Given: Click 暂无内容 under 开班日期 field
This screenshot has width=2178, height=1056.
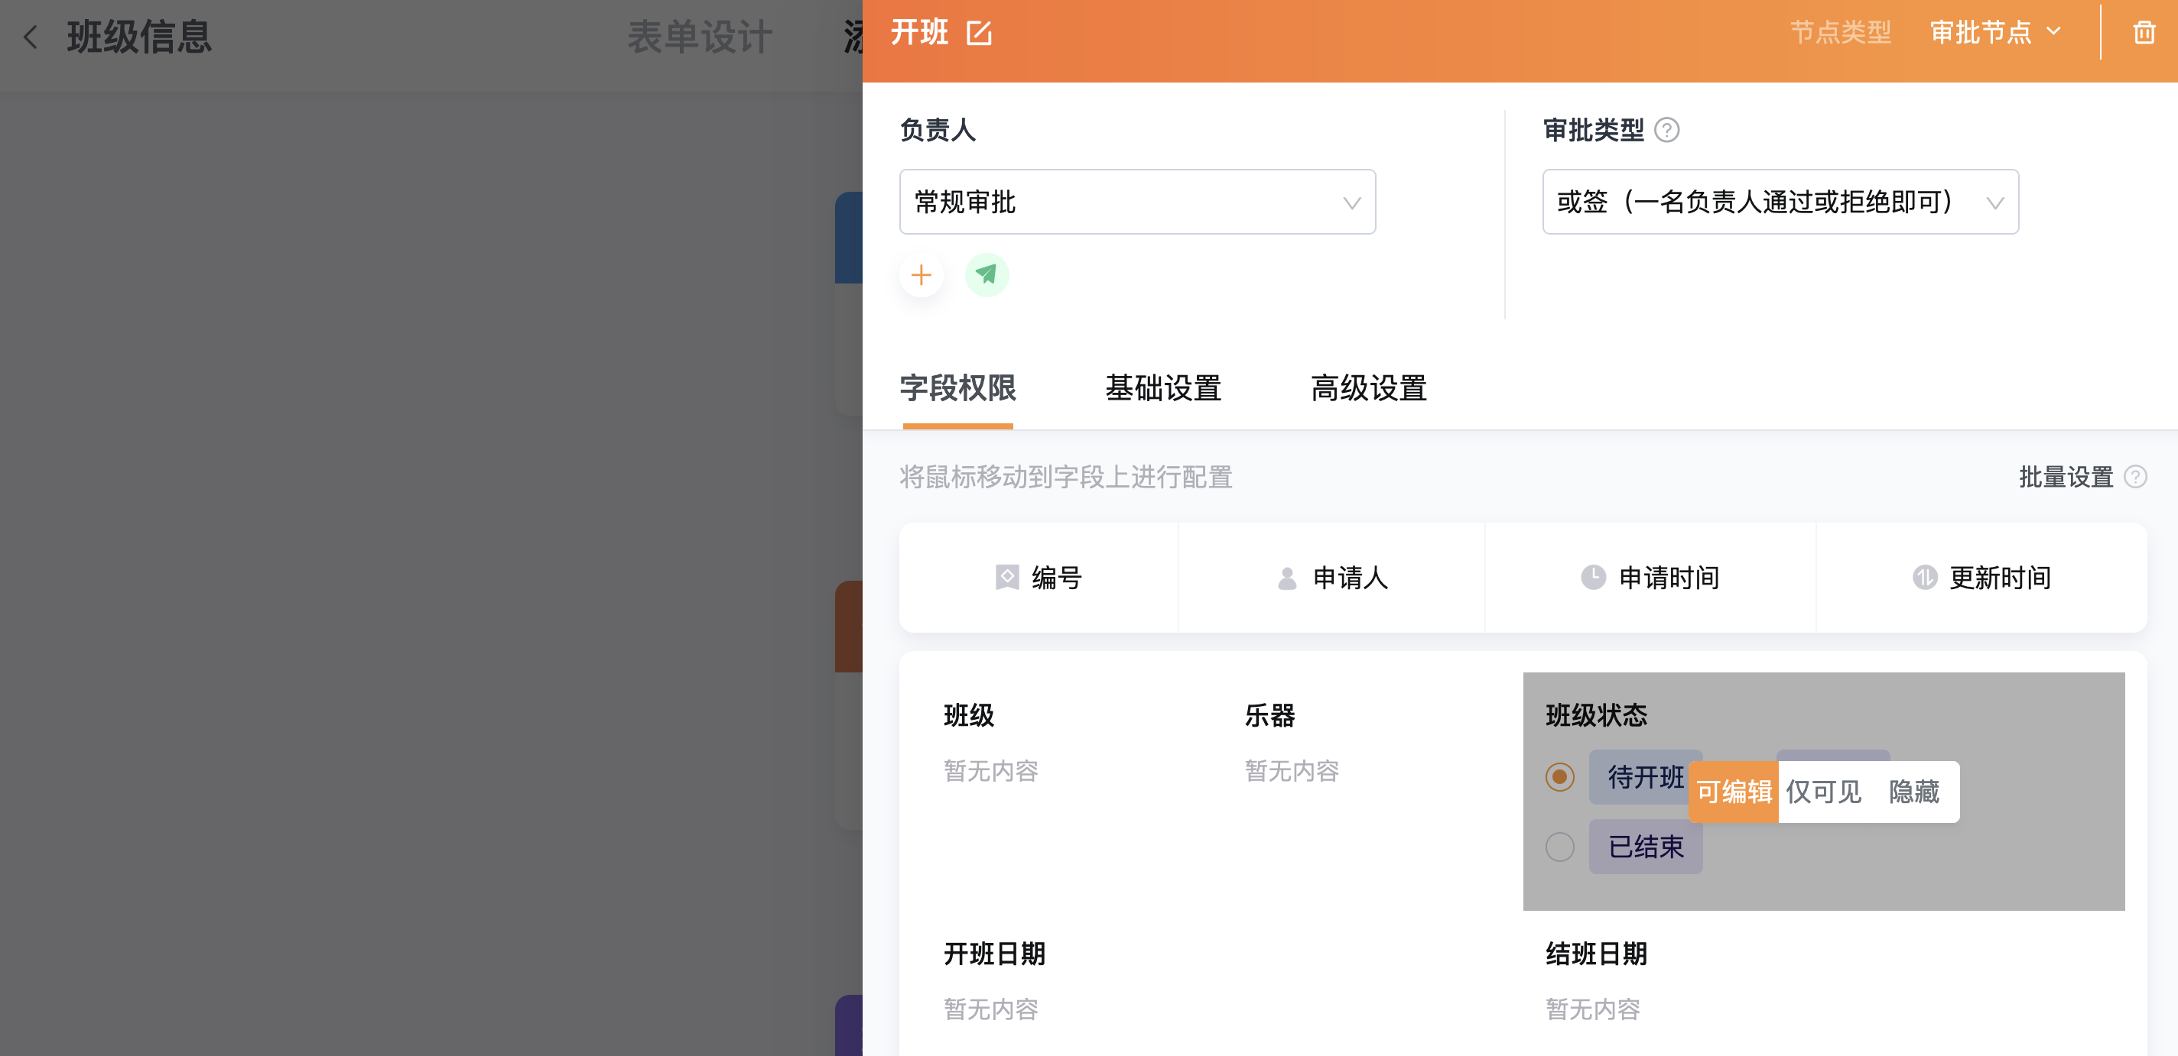Looking at the screenshot, I should coord(991,1009).
